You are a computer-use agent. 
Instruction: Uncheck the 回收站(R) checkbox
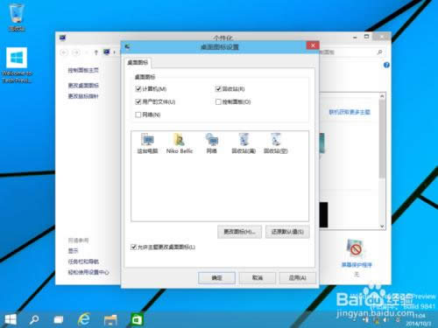pos(218,88)
